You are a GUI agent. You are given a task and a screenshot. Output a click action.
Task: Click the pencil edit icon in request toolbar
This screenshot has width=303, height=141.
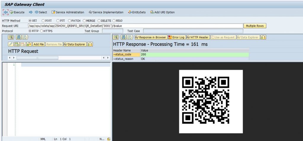[11, 44]
